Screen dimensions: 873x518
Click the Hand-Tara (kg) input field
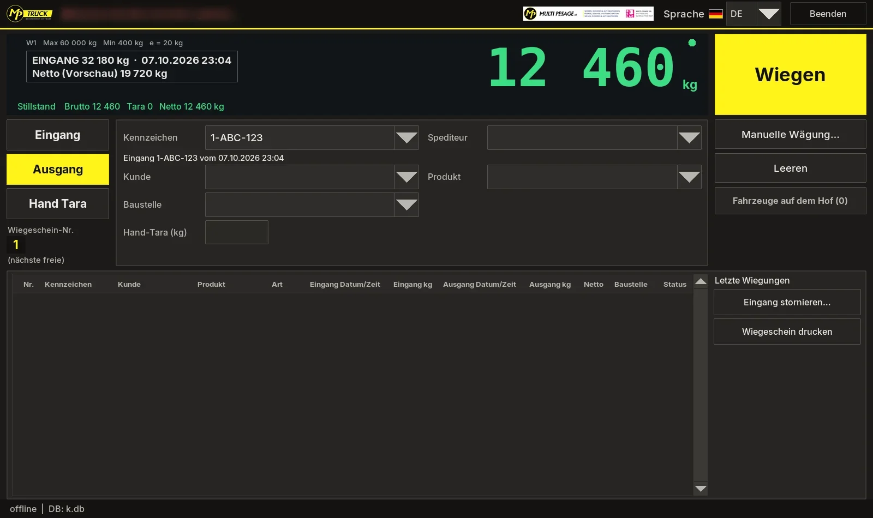tap(237, 232)
